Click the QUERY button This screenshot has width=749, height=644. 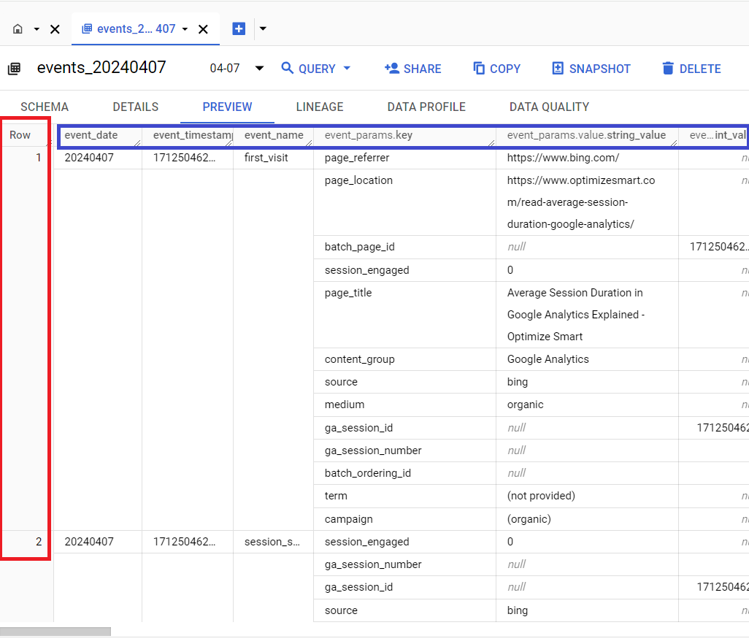tap(308, 69)
